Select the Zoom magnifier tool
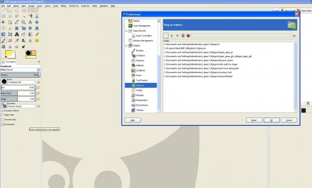Screen dimensions: 312x188 click(x=23, y=22)
